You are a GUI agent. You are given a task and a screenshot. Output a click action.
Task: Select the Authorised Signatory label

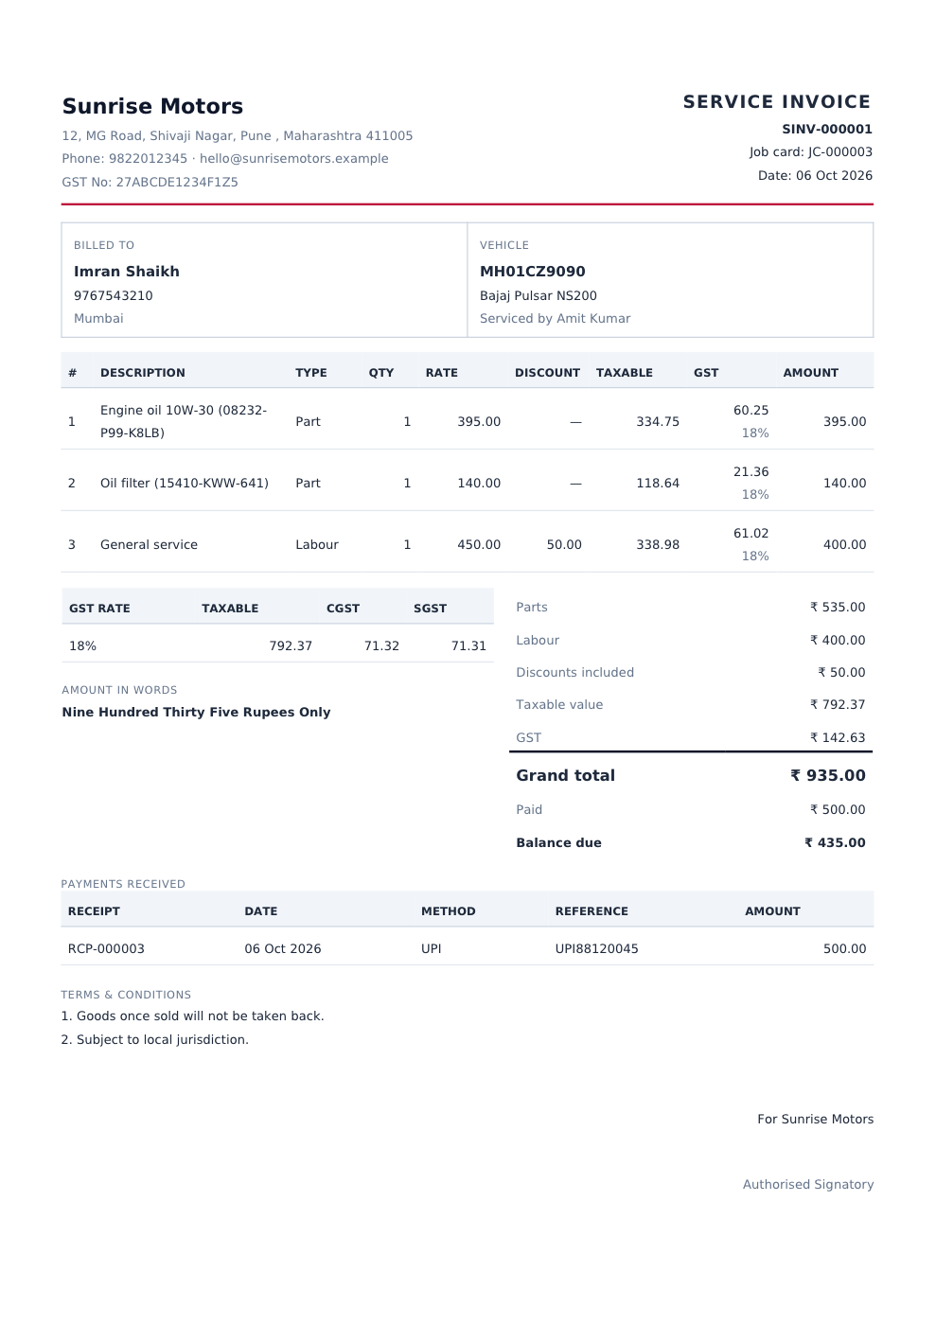[x=808, y=1184]
